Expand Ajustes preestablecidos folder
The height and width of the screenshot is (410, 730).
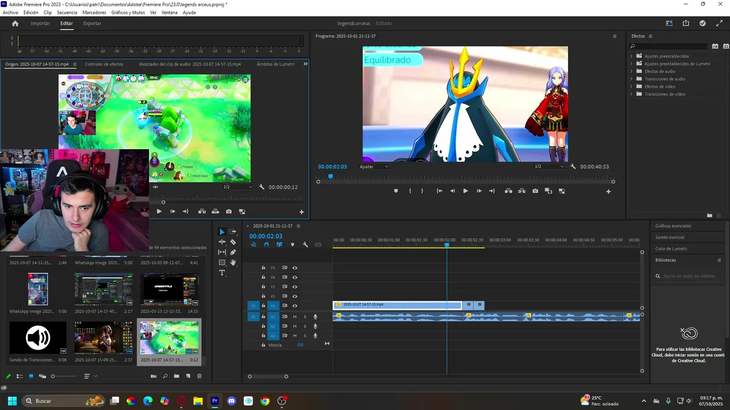coord(631,56)
